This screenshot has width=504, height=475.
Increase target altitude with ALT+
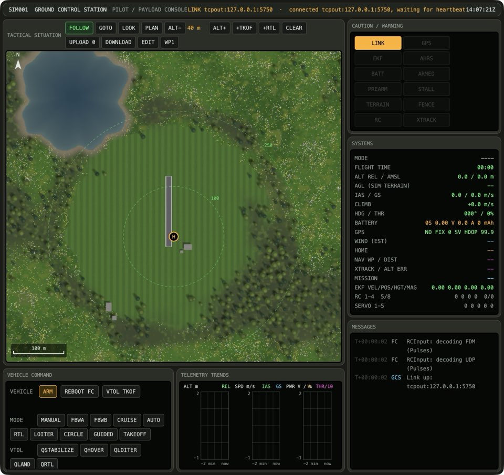pos(219,28)
